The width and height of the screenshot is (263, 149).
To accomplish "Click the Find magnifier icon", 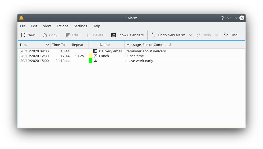I will coord(226,35).
